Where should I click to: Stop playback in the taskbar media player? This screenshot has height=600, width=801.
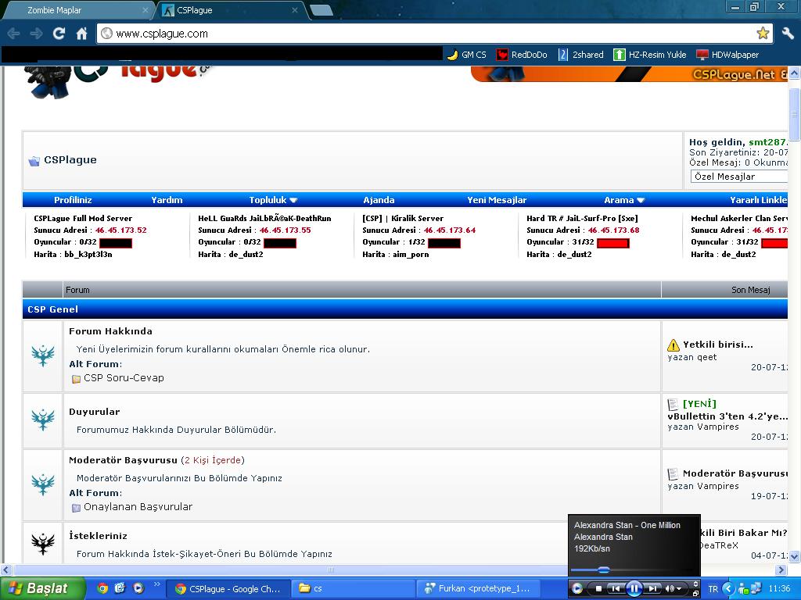[x=599, y=588]
